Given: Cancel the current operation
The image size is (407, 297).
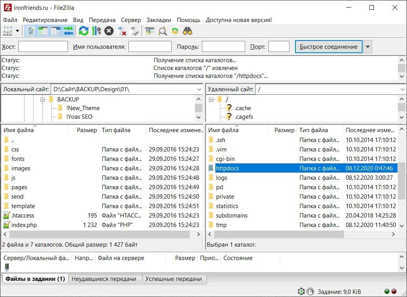Looking at the screenshot, I should [109, 31].
